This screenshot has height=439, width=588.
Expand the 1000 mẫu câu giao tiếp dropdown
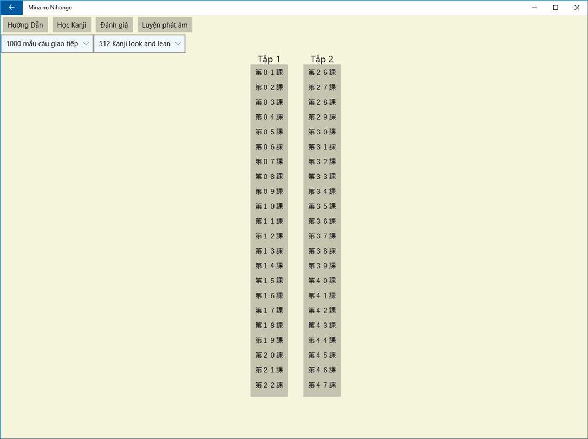[x=47, y=43]
